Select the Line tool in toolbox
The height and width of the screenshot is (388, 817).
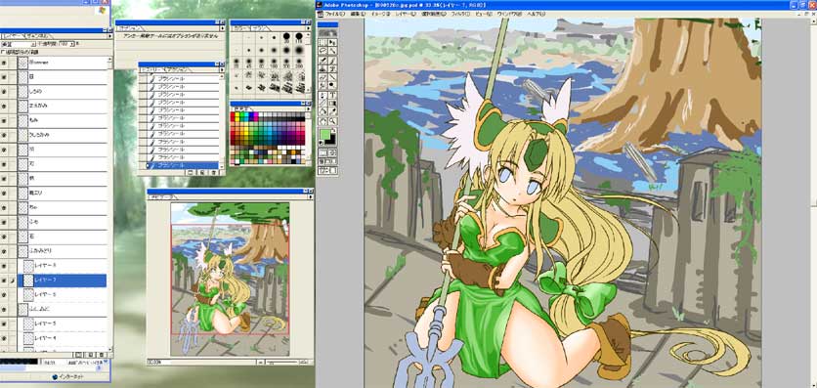point(333,76)
